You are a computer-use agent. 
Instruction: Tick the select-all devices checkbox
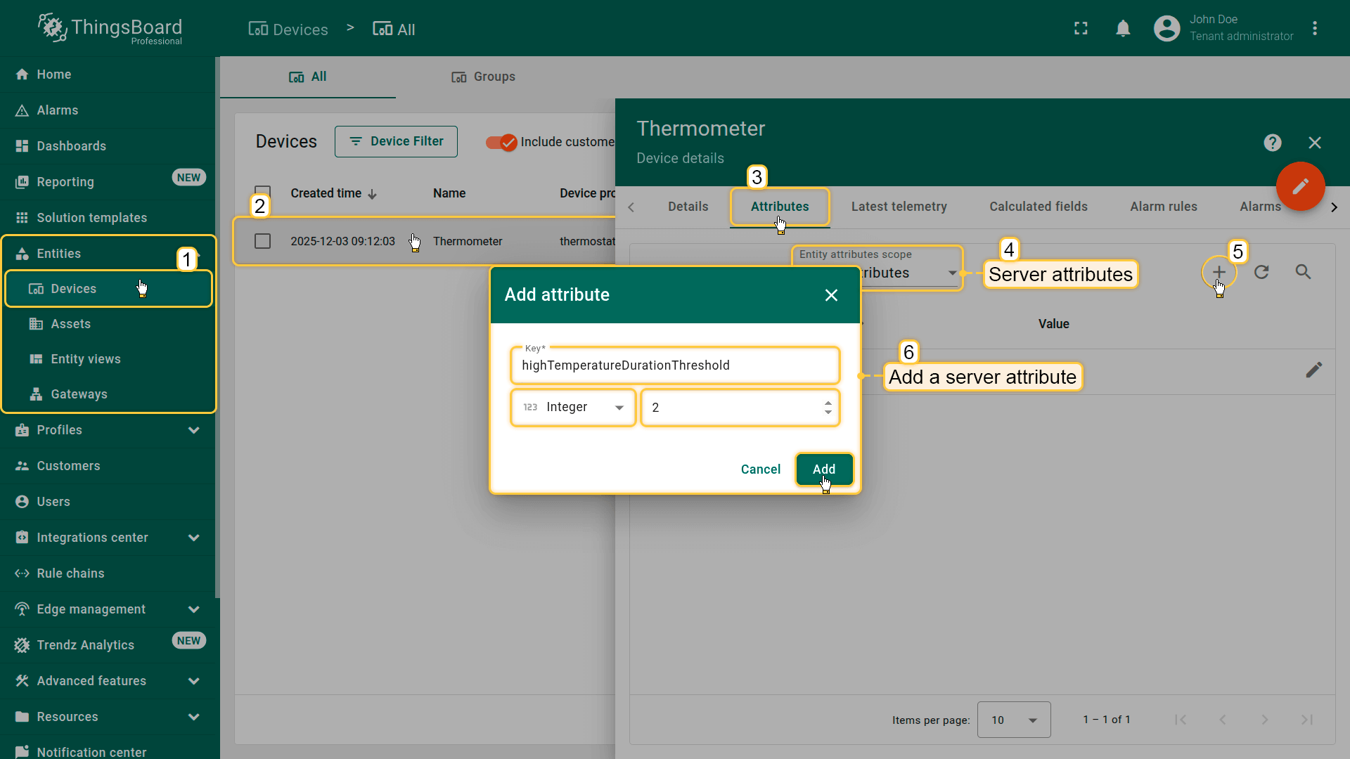pos(262,191)
